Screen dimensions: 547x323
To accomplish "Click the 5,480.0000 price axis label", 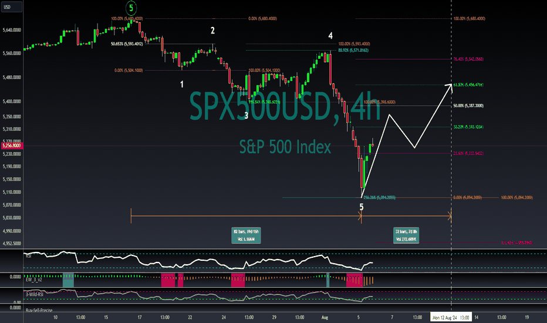I will [x=12, y=77].
